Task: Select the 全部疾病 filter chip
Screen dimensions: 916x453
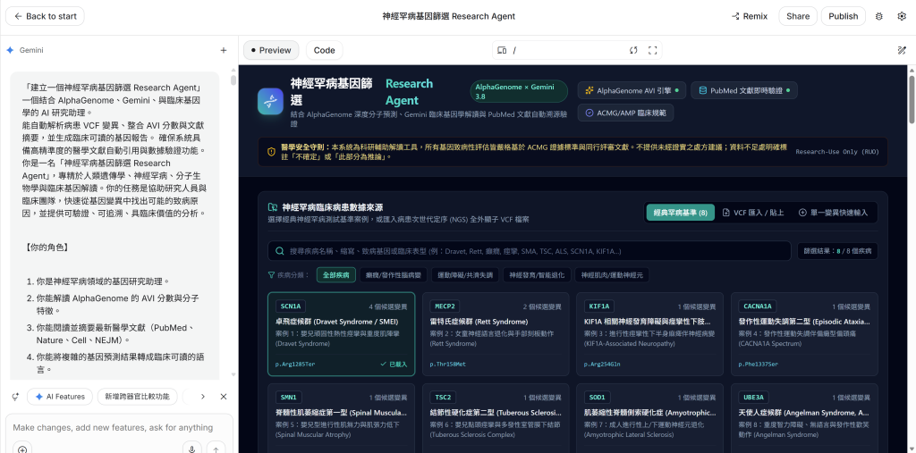Action: [336, 275]
